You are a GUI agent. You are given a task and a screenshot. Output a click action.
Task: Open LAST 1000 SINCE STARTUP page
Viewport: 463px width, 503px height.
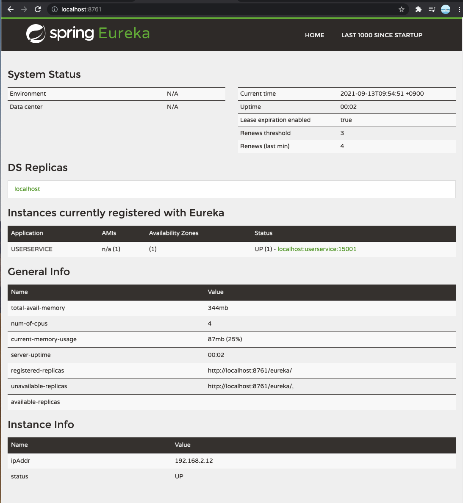pos(382,35)
